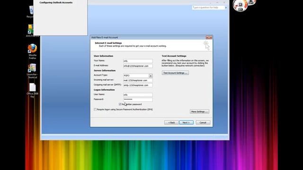Click the 'Server Information' section label
Screen dimensions: 303x170
click(105, 70)
